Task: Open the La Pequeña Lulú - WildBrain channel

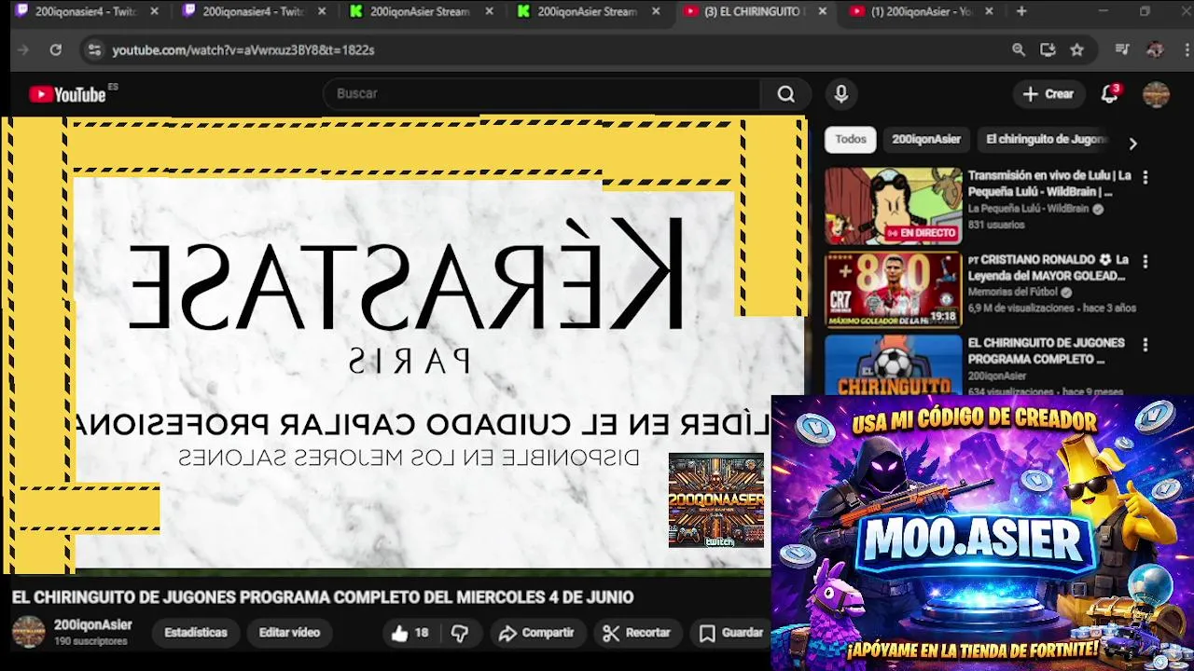Action: tap(1028, 209)
